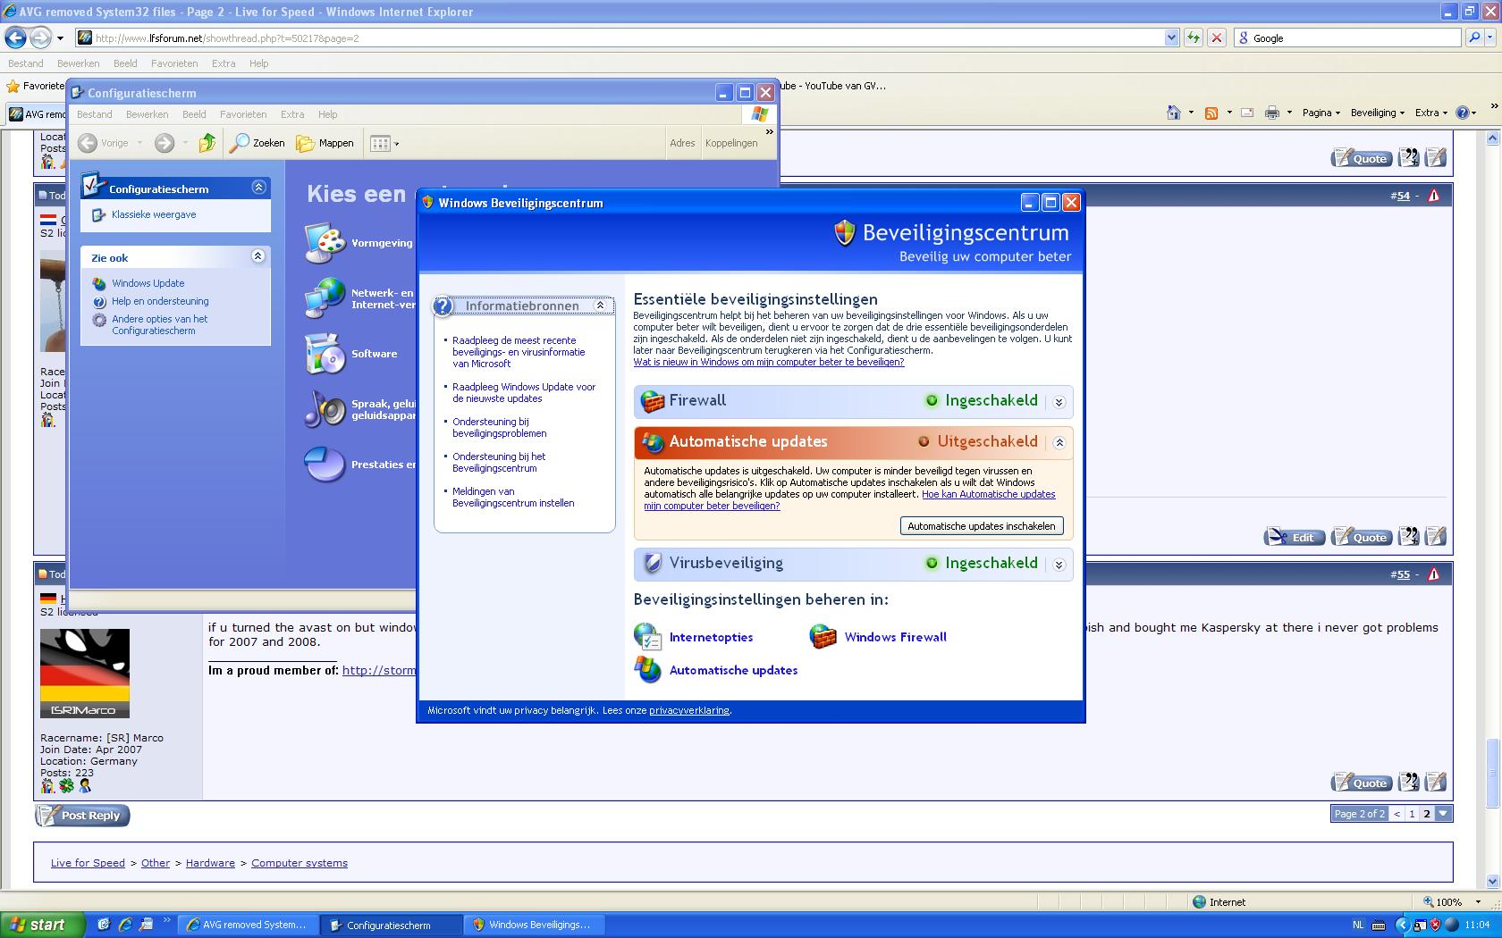Open the Favorieten menu in the Configuratiescherm window
This screenshot has width=1502, height=938.
click(x=243, y=114)
